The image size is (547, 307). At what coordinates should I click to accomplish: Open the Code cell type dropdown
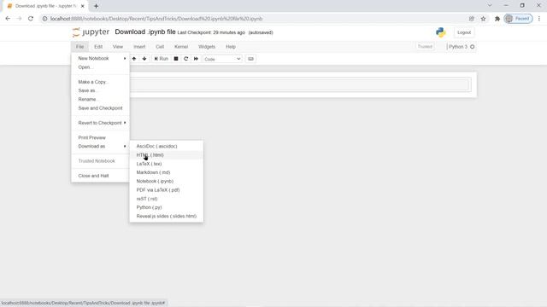pyautogui.click(x=222, y=59)
